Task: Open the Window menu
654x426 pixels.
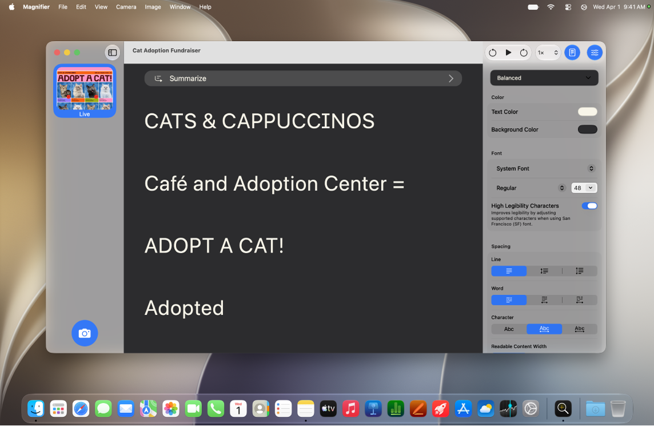Action: pos(180,7)
